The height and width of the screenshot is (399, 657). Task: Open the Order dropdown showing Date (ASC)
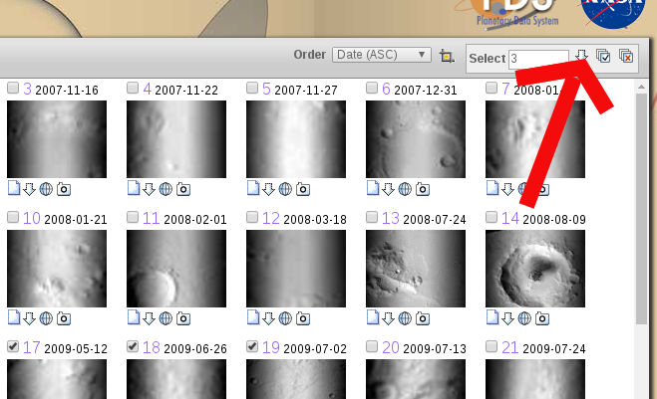pyautogui.click(x=381, y=55)
